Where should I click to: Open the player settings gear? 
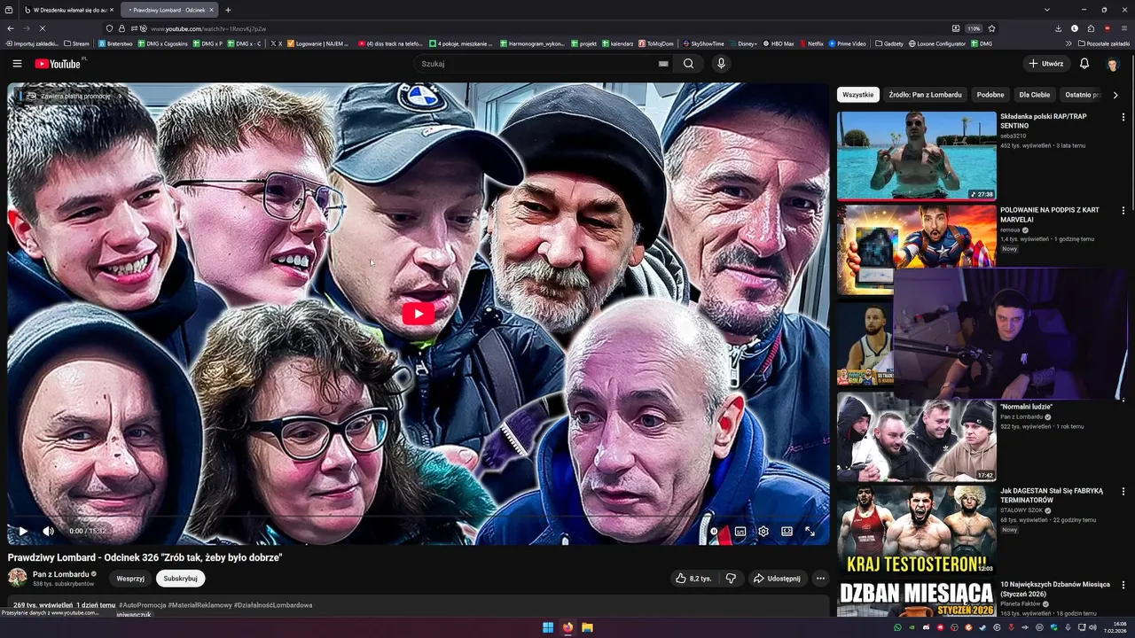763,531
